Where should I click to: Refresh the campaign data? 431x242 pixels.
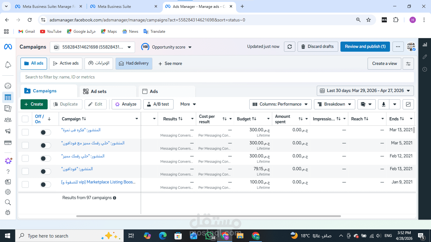coord(290,47)
